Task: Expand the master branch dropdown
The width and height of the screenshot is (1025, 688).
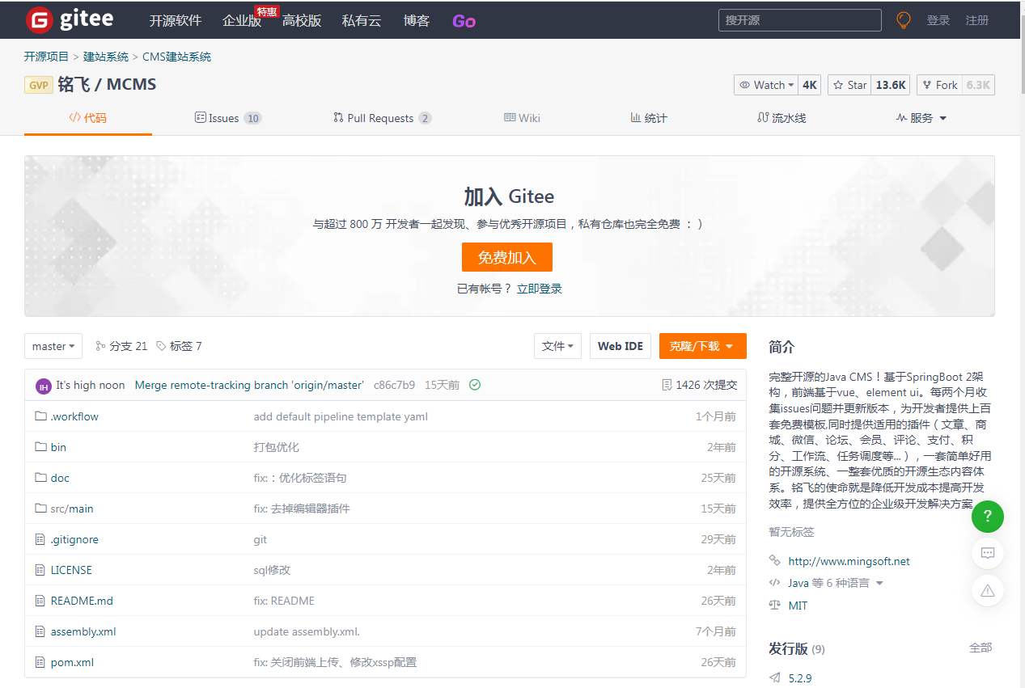Action: pos(53,346)
